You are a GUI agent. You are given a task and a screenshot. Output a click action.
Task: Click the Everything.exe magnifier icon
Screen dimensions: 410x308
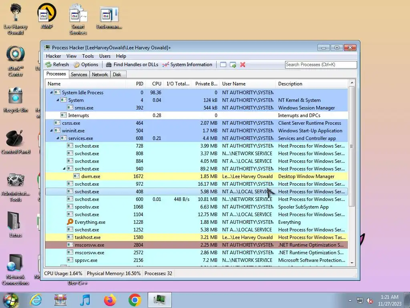point(70,222)
